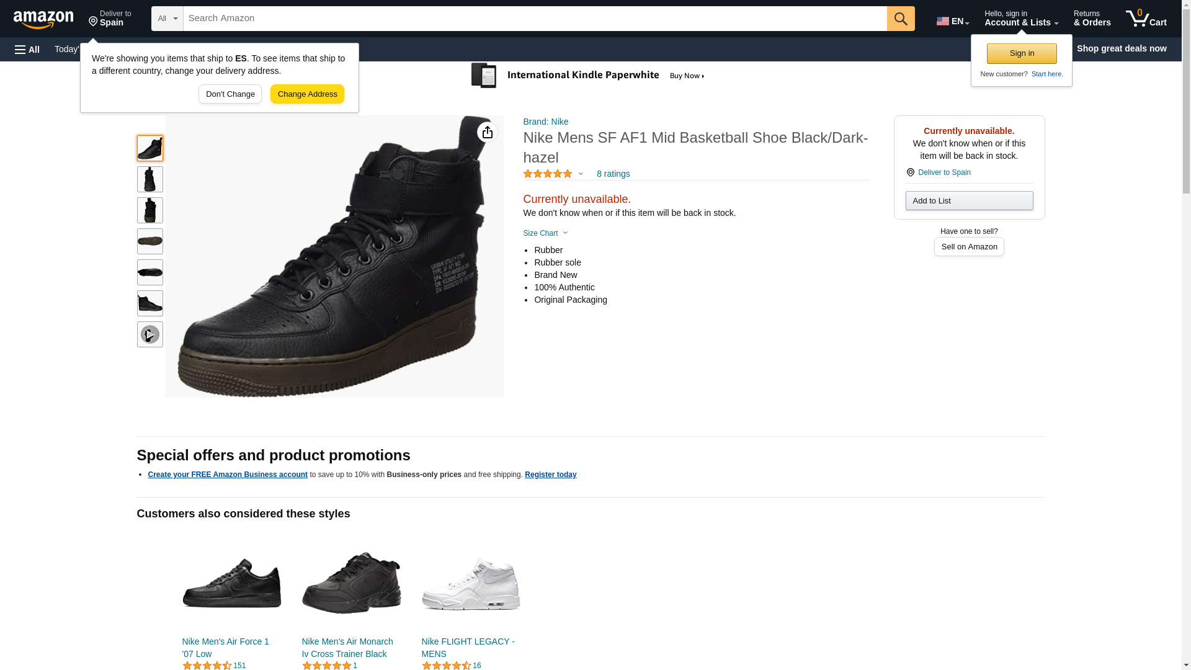Open the shopping cart

(1146, 19)
